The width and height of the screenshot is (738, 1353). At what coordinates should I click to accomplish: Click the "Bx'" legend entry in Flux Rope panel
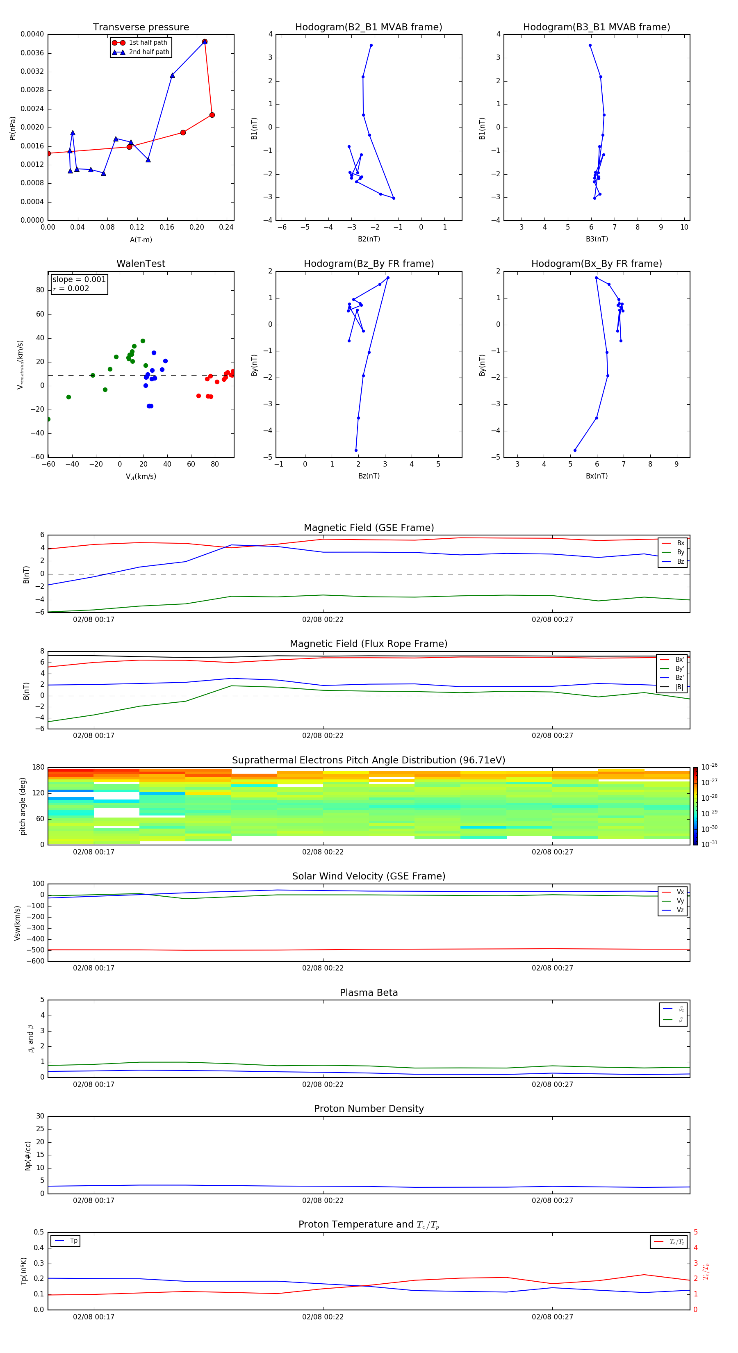pyautogui.click(x=673, y=660)
